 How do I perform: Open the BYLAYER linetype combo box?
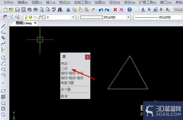coord(158,17)
